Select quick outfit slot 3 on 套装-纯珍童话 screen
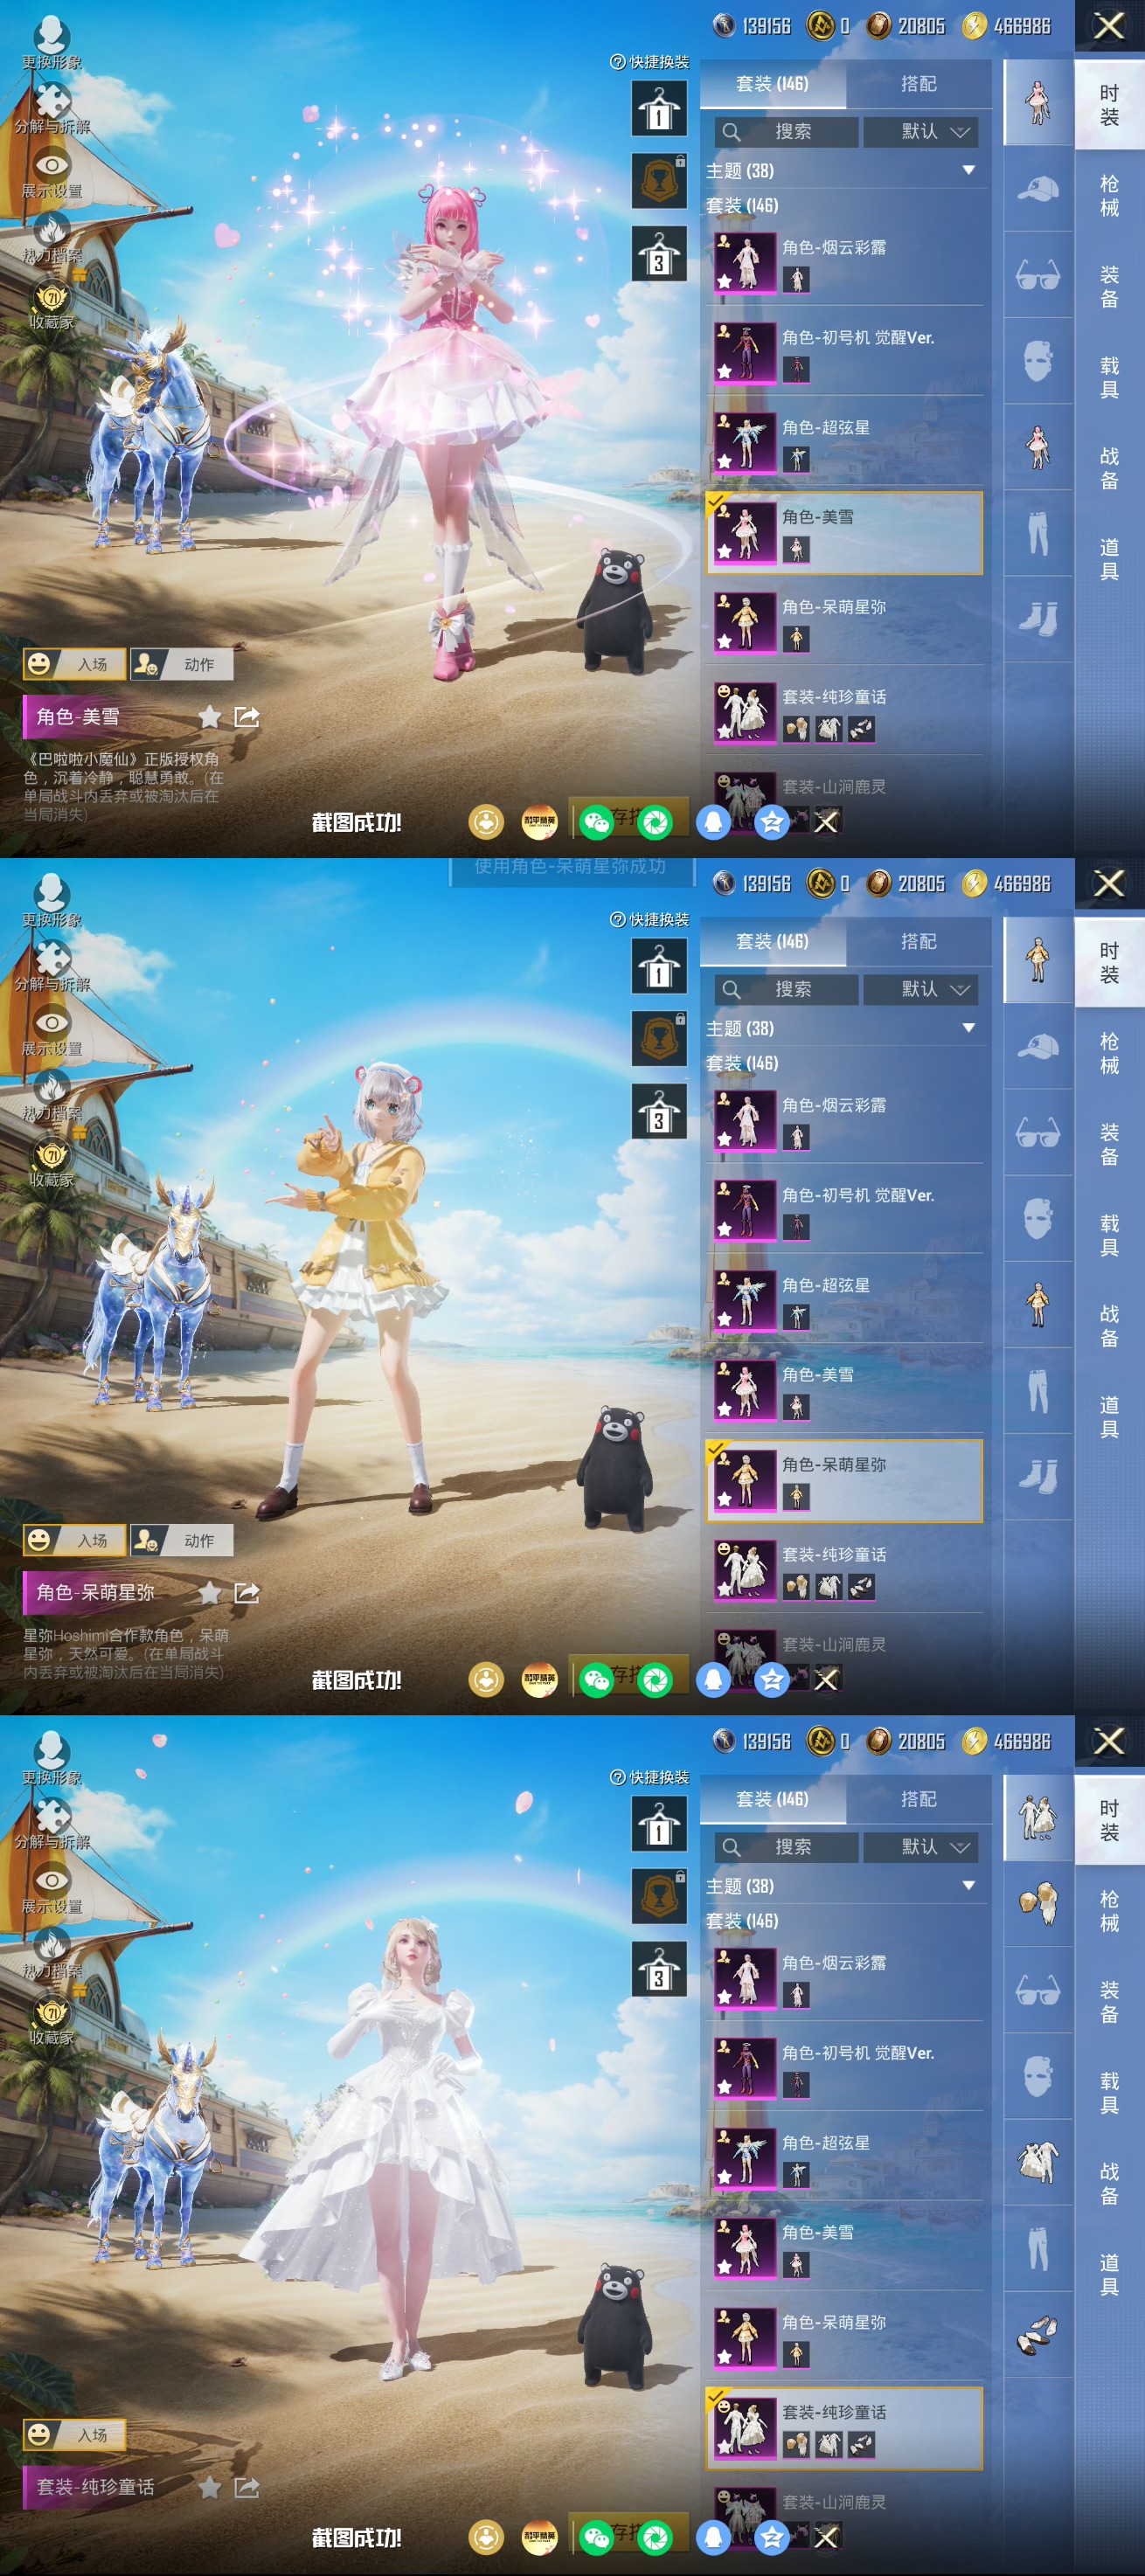 [658, 1969]
